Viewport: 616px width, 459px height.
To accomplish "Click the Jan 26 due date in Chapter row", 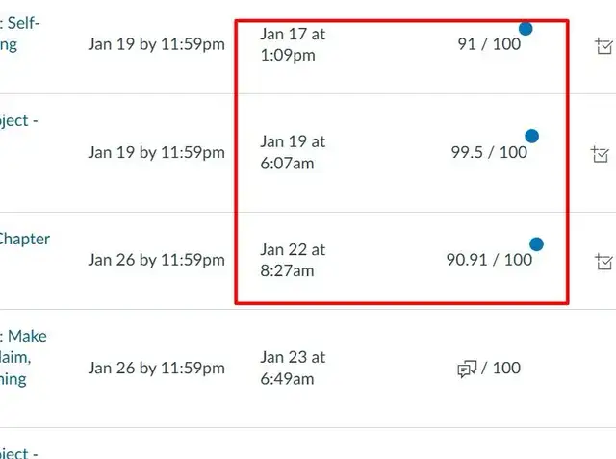I will coord(156,260).
